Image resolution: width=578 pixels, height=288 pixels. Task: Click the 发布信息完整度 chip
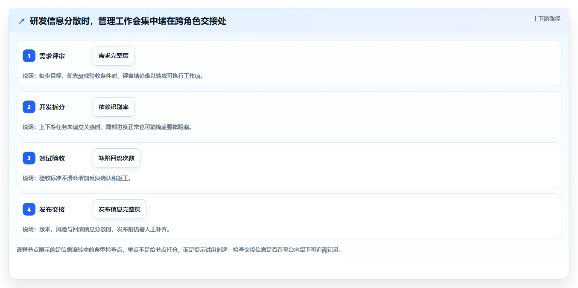[x=120, y=209]
